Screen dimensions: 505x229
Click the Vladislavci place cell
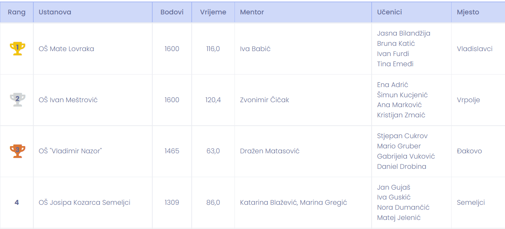pos(475,49)
